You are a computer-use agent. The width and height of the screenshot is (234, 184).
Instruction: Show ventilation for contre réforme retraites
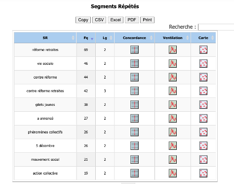coord(173,91)
